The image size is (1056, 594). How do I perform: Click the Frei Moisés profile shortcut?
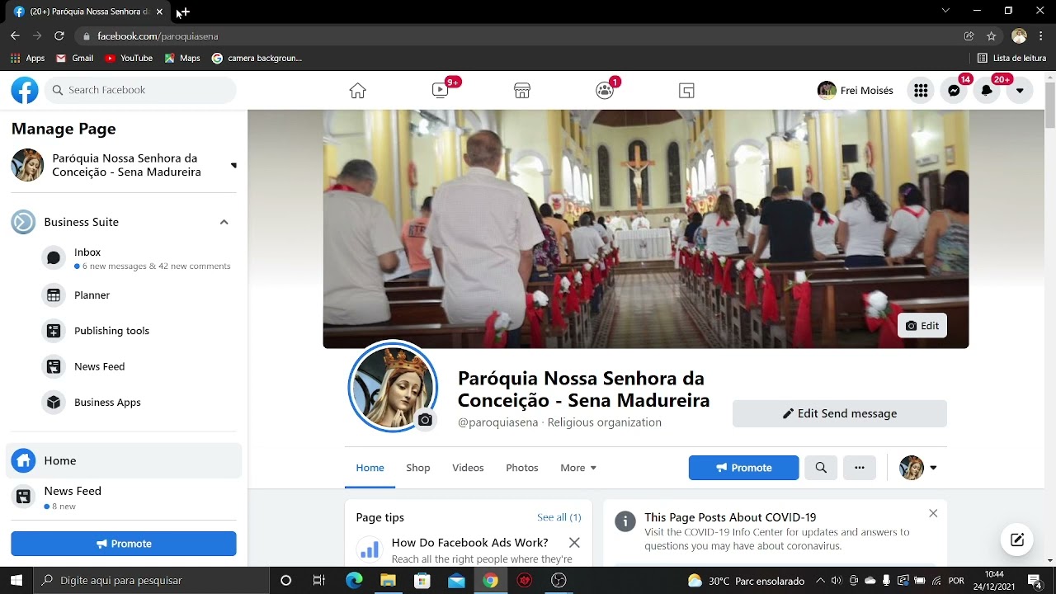pos(856,91)
